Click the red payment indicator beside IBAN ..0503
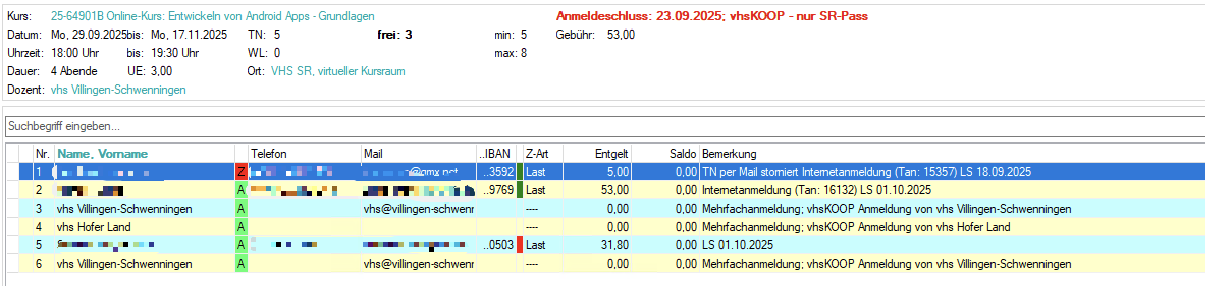The height and width of the screenshot is (286, 1205). [x=520, y=245]
